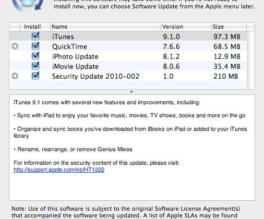Click the QuickTime version 7.6.6 cell

171,46
